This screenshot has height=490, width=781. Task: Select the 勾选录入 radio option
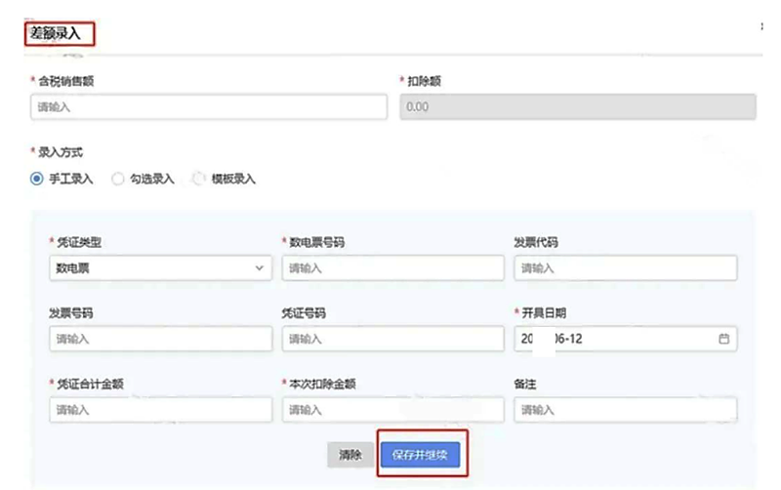click(x=118, y=179)
